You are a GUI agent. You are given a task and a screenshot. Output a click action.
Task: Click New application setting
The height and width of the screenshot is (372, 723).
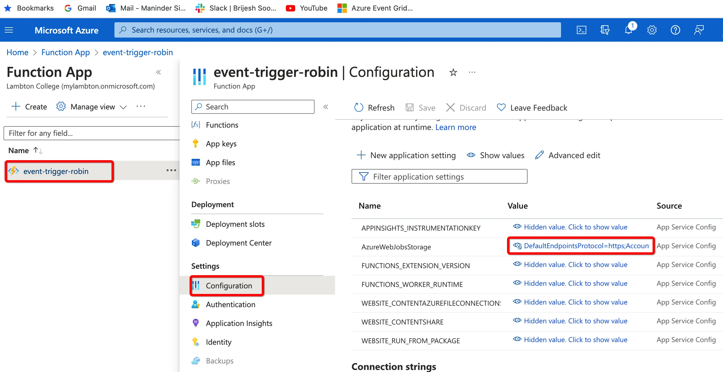coord(406,155)
